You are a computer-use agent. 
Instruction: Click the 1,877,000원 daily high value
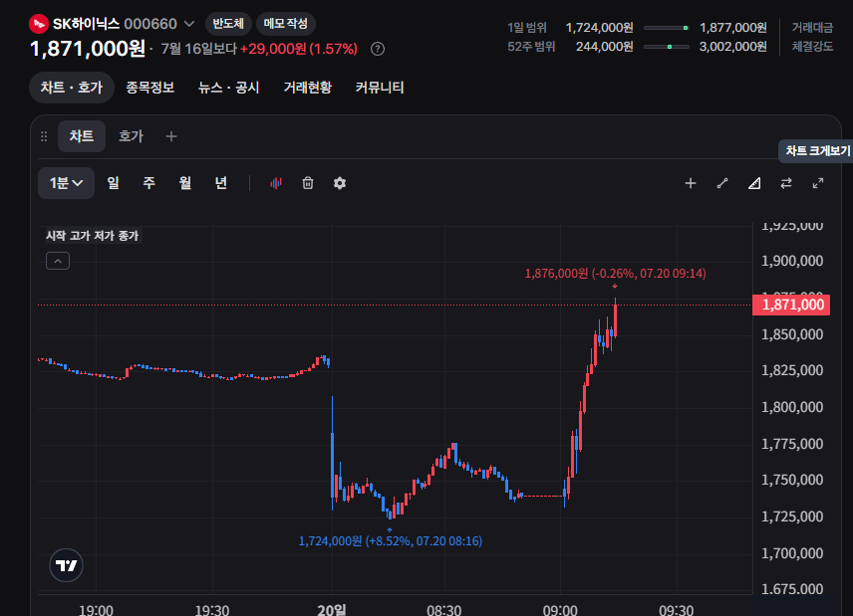pyautogui.click(x=732, y=28)
